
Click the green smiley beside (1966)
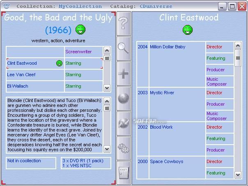(x=80, y=29)
